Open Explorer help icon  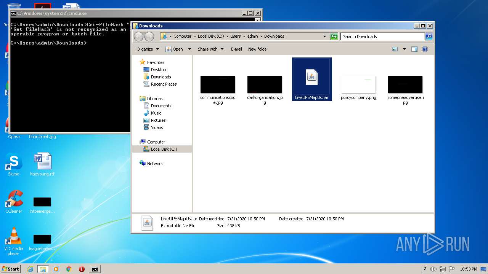425,49
